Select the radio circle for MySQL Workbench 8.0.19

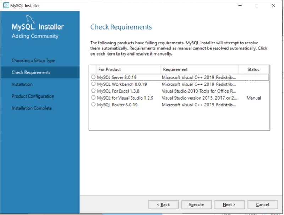(93, 84)
